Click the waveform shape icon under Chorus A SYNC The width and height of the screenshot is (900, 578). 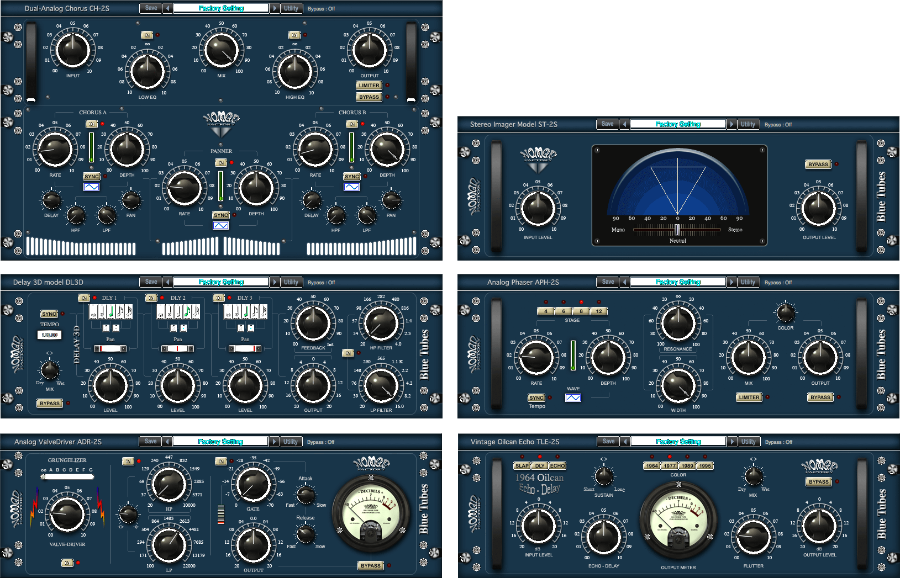coord(92,187)
